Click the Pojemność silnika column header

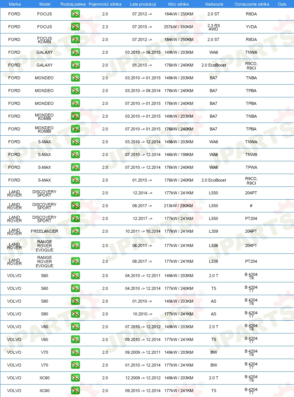pyautogui.click(x=105, y=4)
